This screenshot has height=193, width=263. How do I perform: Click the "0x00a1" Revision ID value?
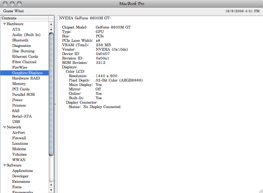pos(103,58)
